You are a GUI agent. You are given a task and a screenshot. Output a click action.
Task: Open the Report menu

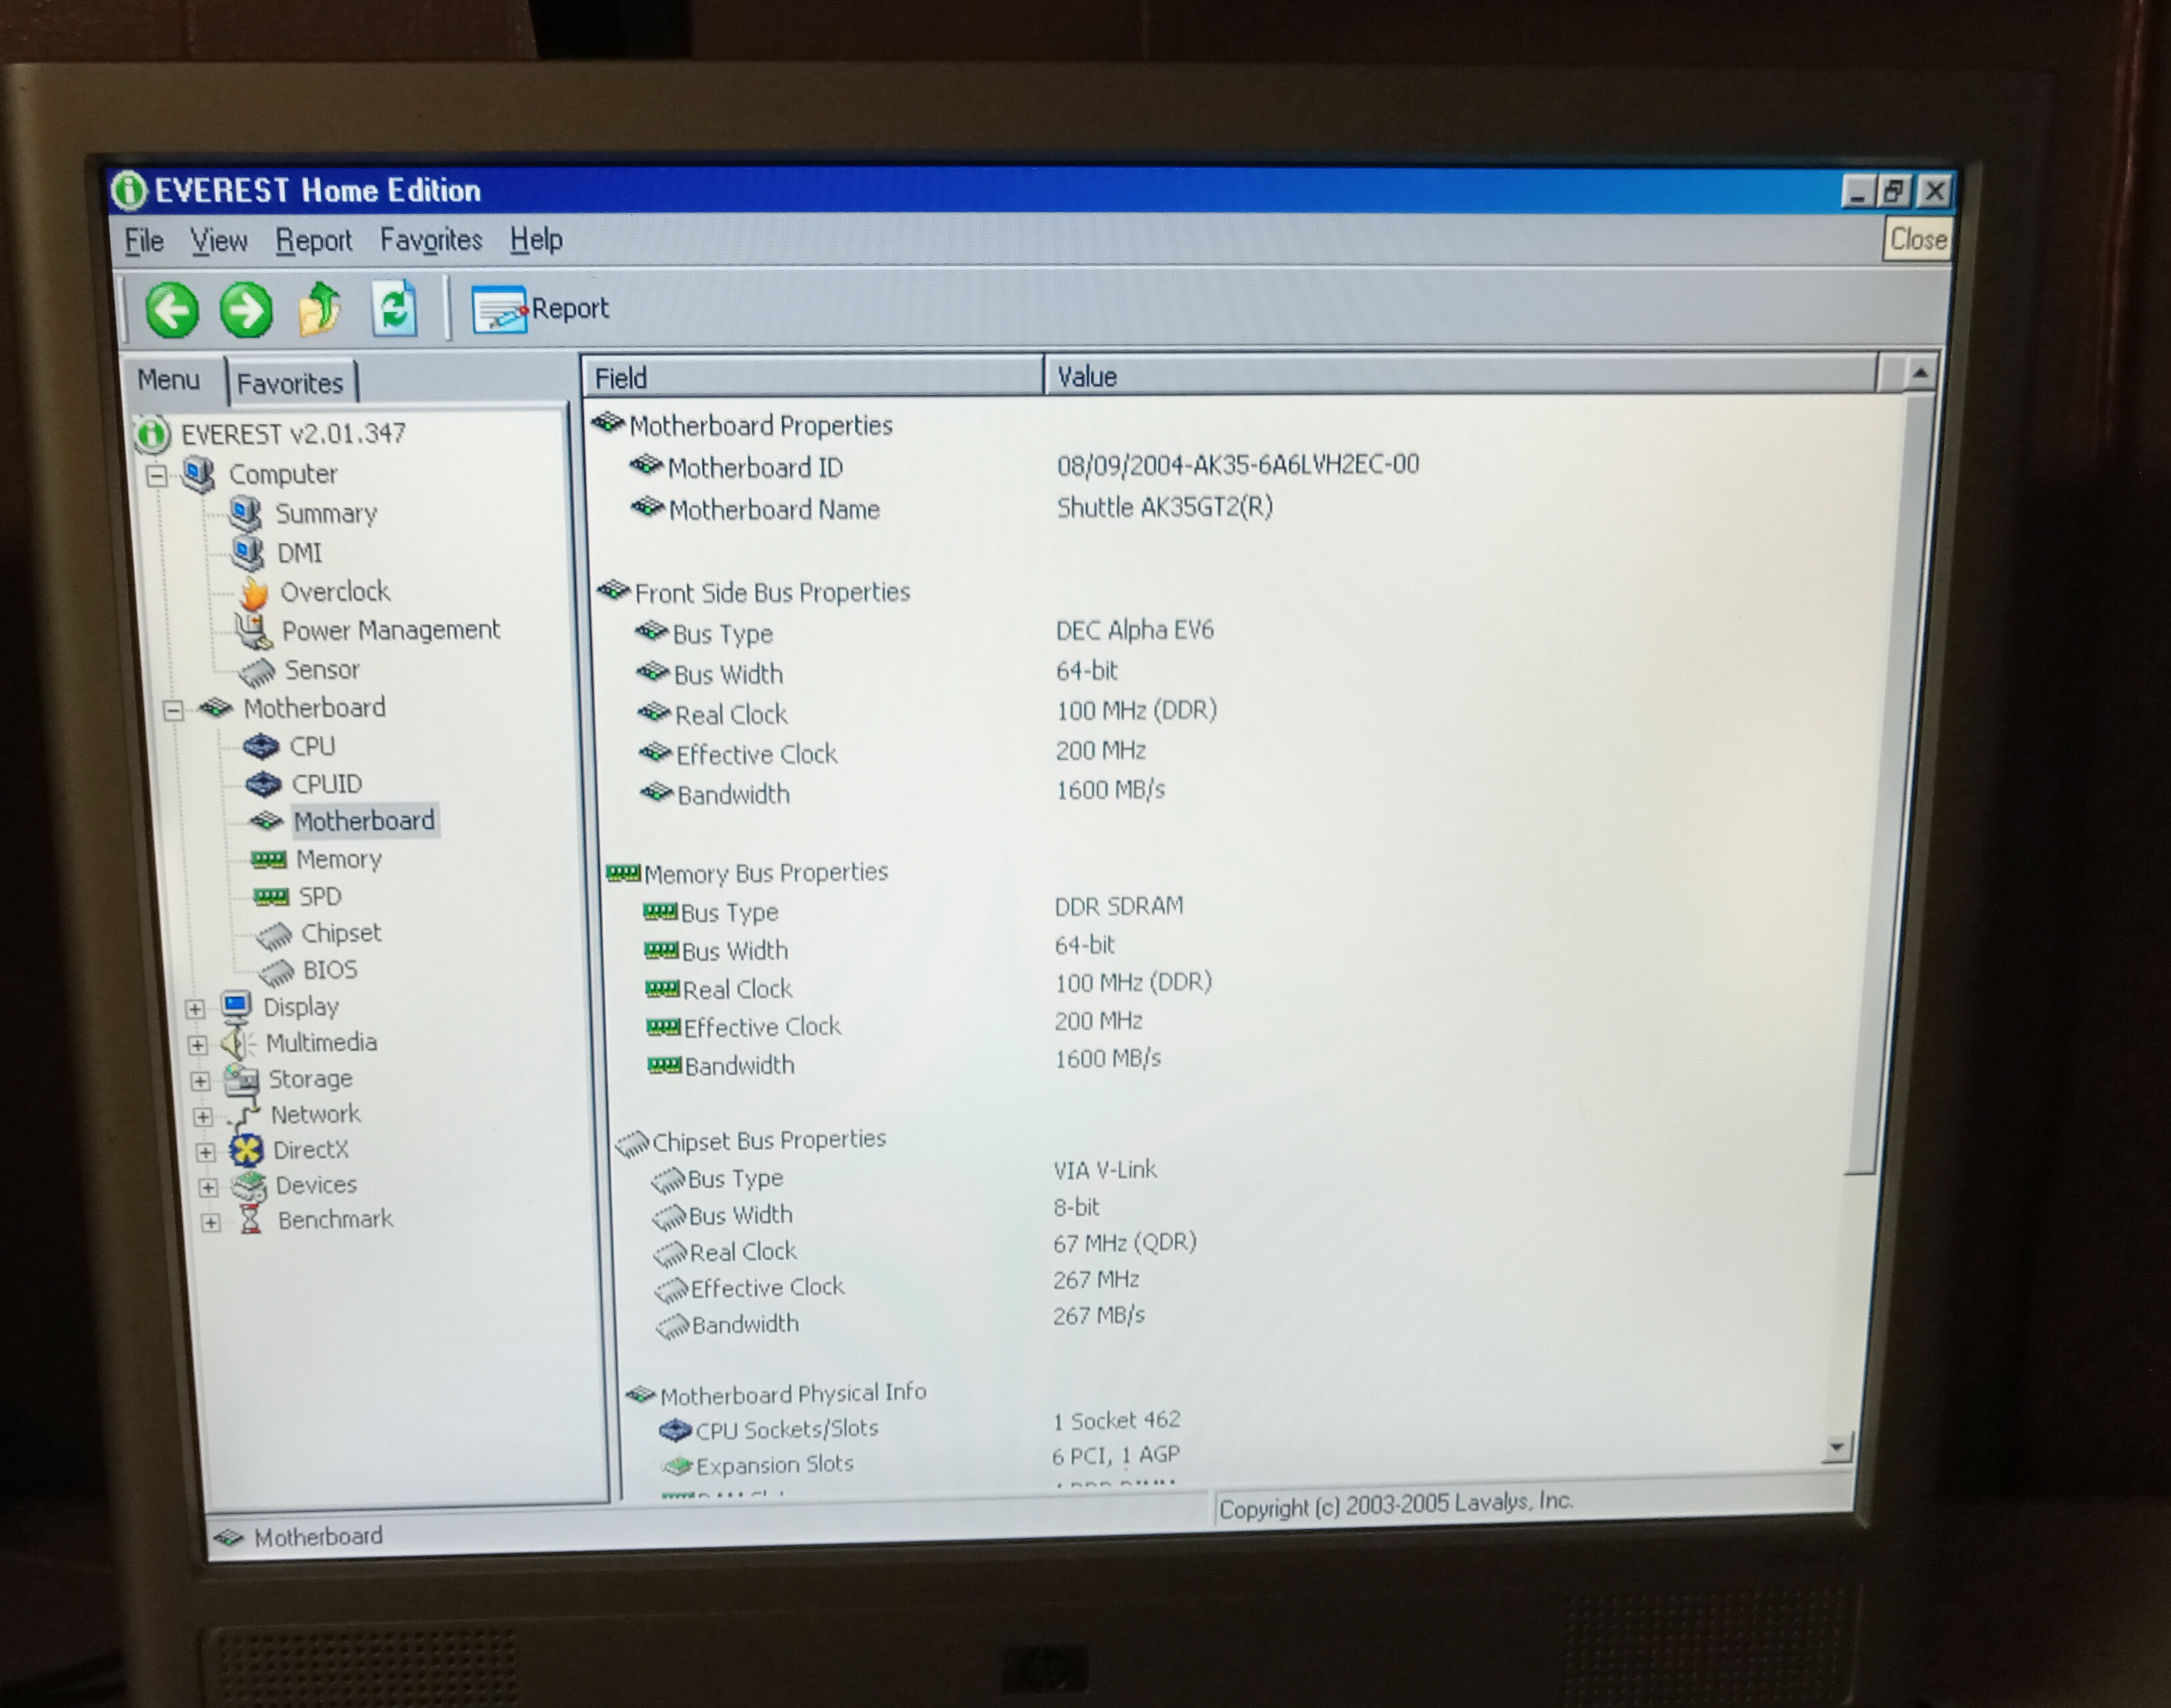pos(313,241)
